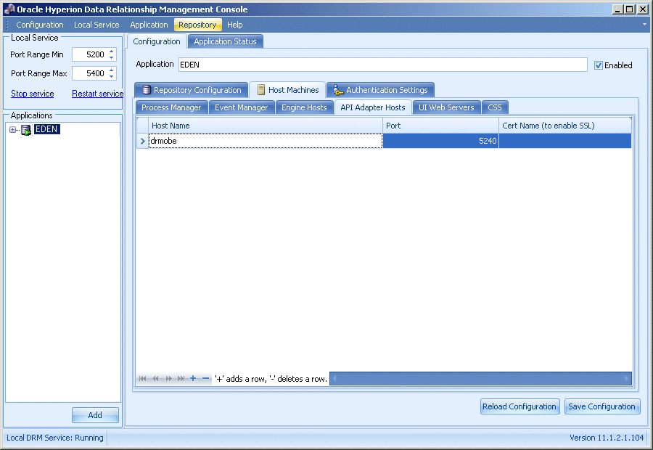Viewport: 653px width, 450px height.
Task: Switch to the CSS tab
Action: tap(495, 107)
